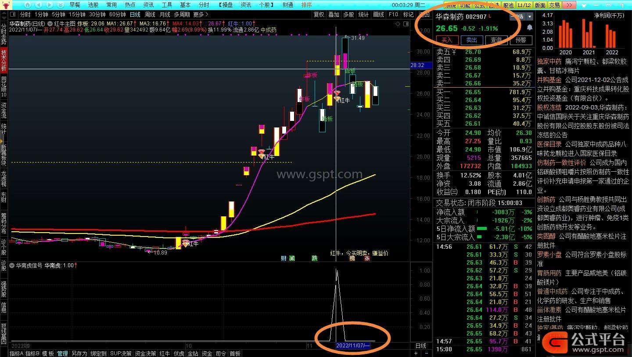This screenshot has height=357, width=632.
Task: Click the 预警 alert button
Action: (521, 40)
